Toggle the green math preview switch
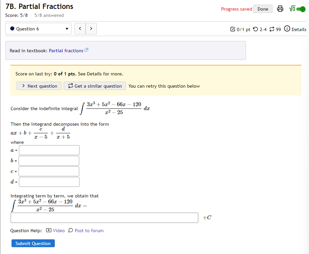This screenshot has height=254, width=309. click(x=301, y=9)
